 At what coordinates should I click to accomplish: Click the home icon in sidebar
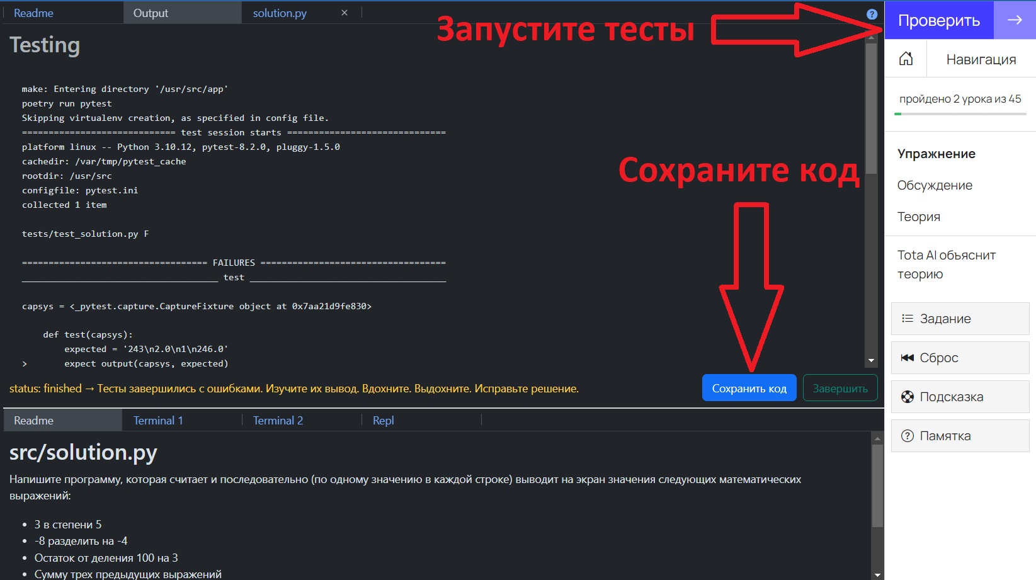(906, 59)
